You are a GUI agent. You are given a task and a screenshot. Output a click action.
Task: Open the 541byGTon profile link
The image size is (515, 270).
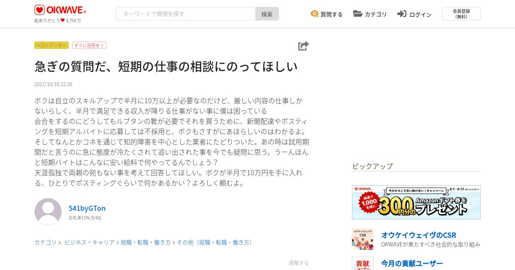87,208
